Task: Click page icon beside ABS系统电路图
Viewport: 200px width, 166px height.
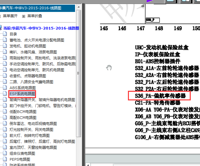Action: click(x=5, y=87)
